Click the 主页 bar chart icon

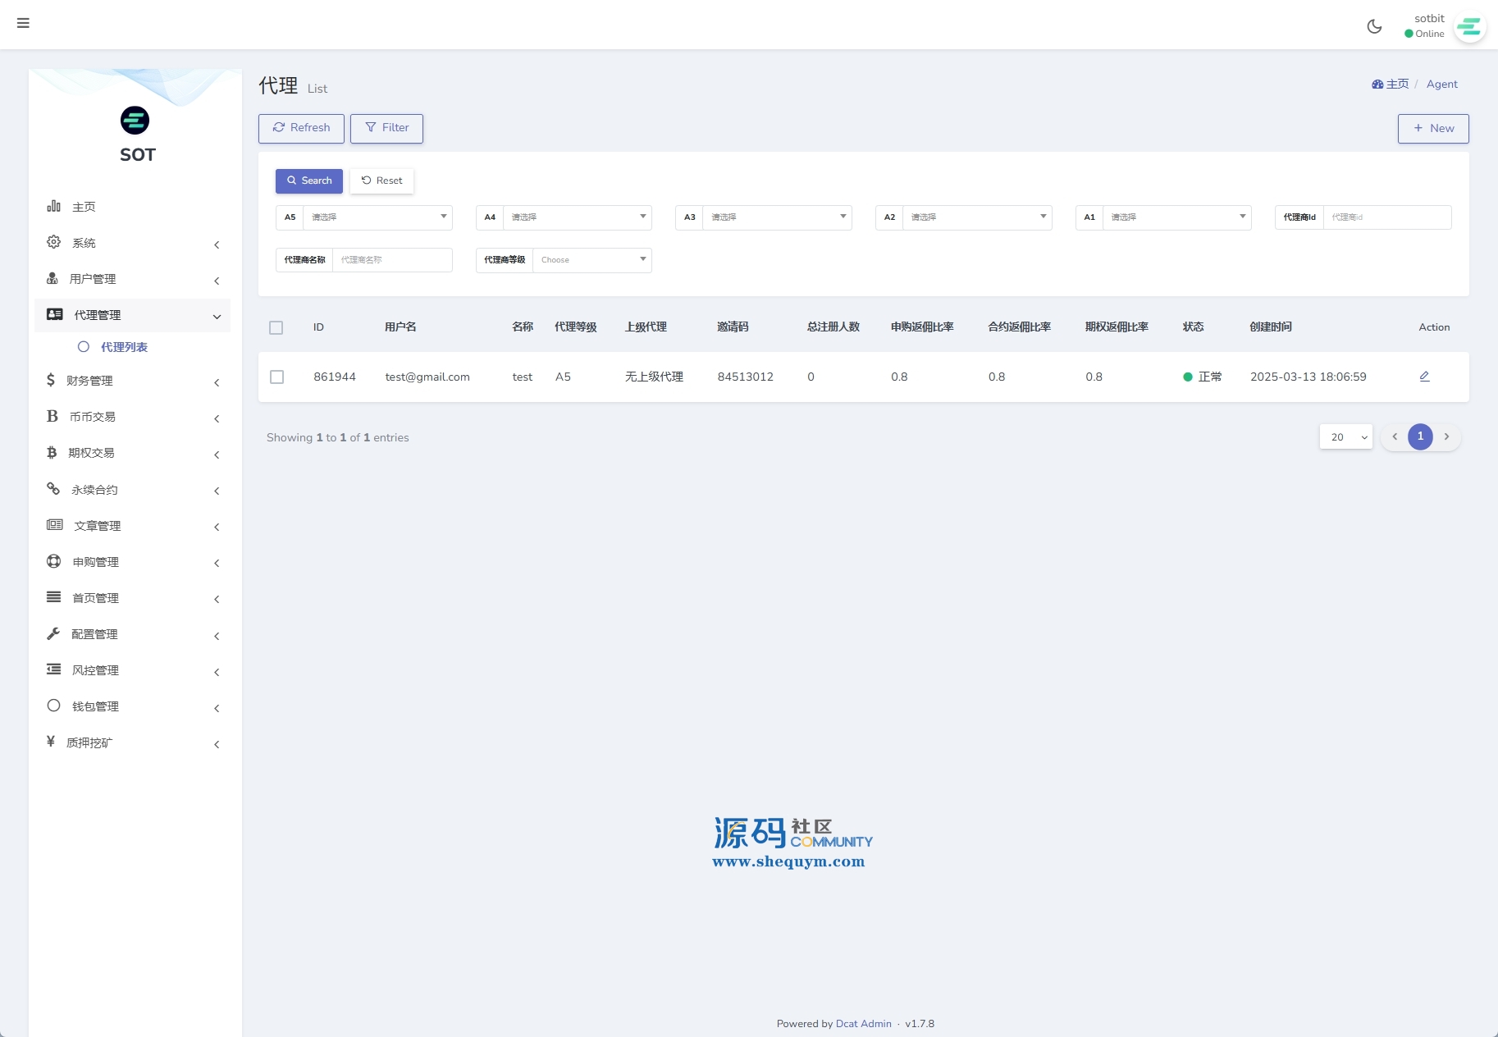coord(54,206)
